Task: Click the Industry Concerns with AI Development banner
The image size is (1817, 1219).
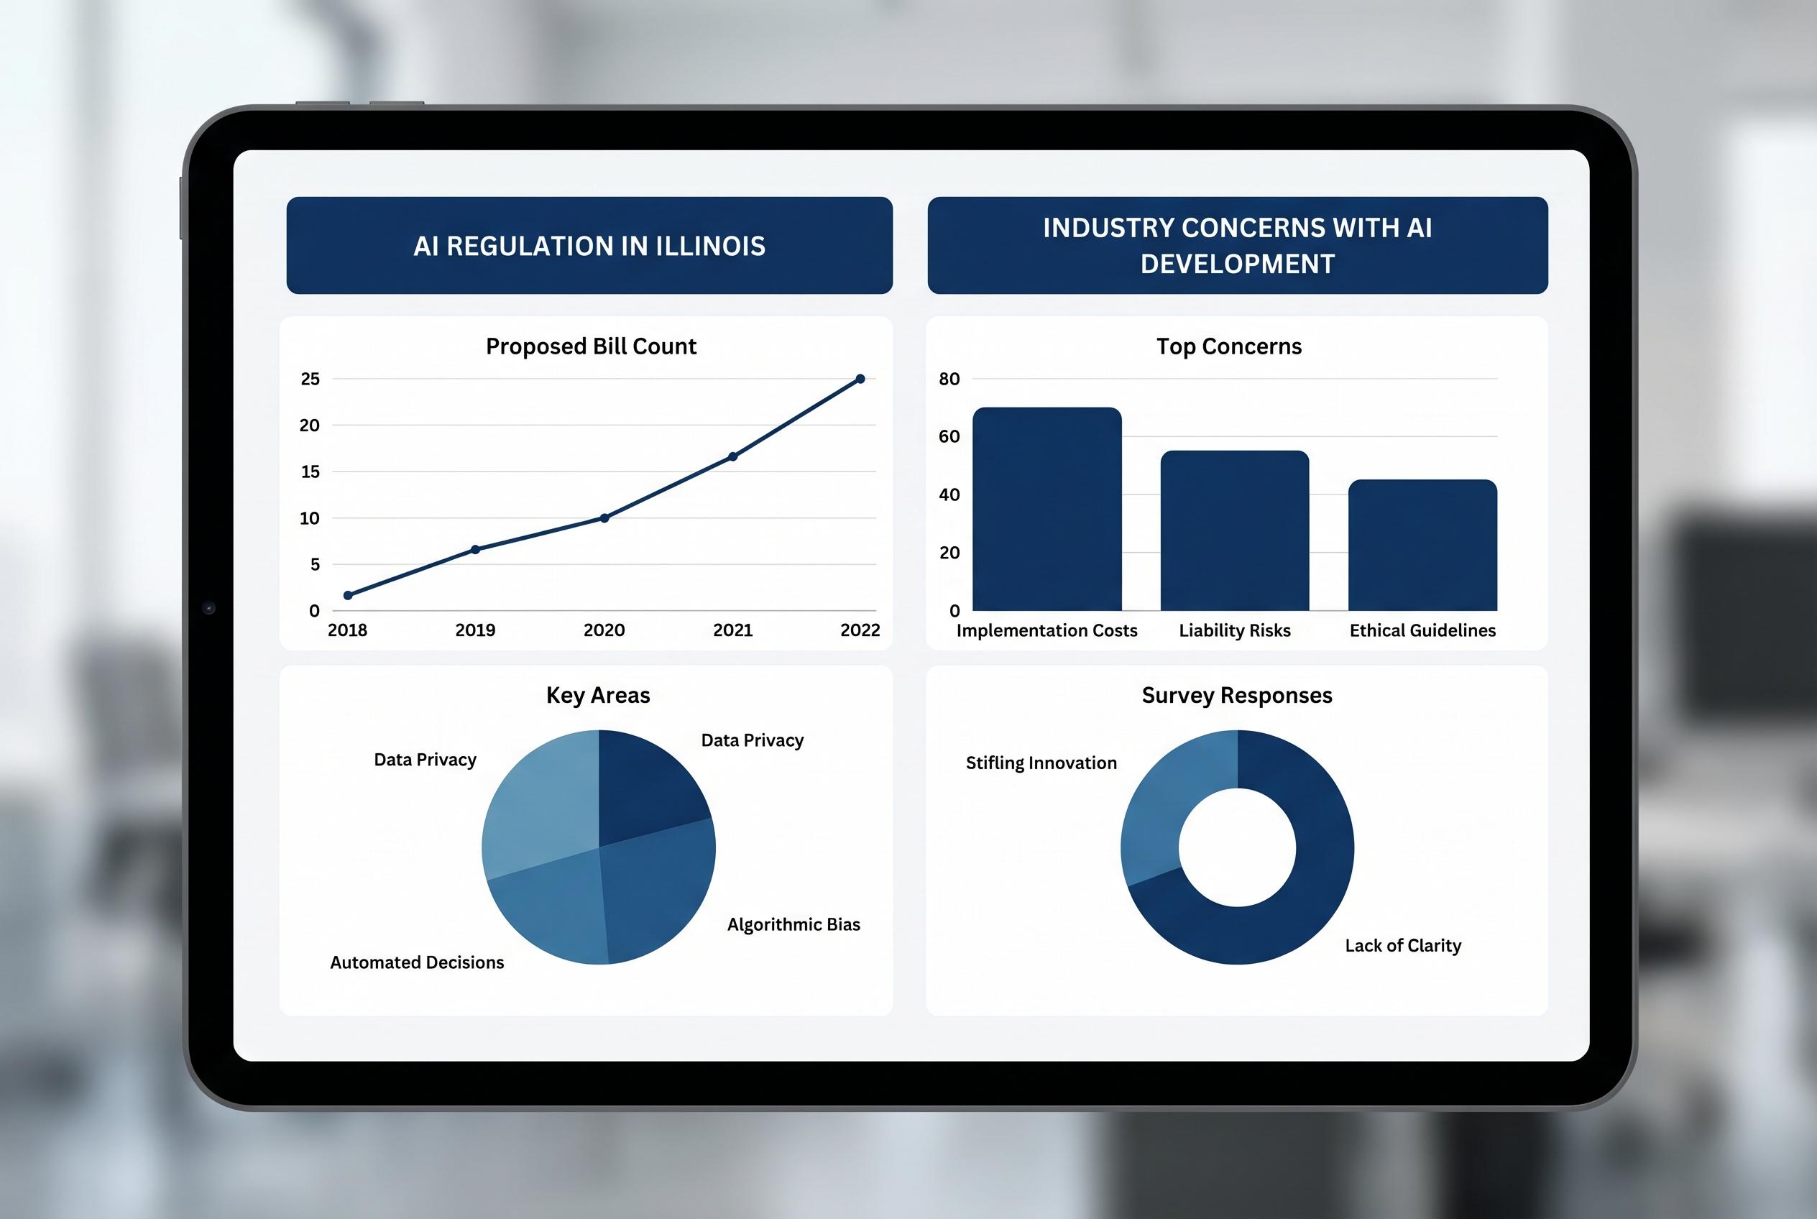Action: click(x=1237, y=246)
